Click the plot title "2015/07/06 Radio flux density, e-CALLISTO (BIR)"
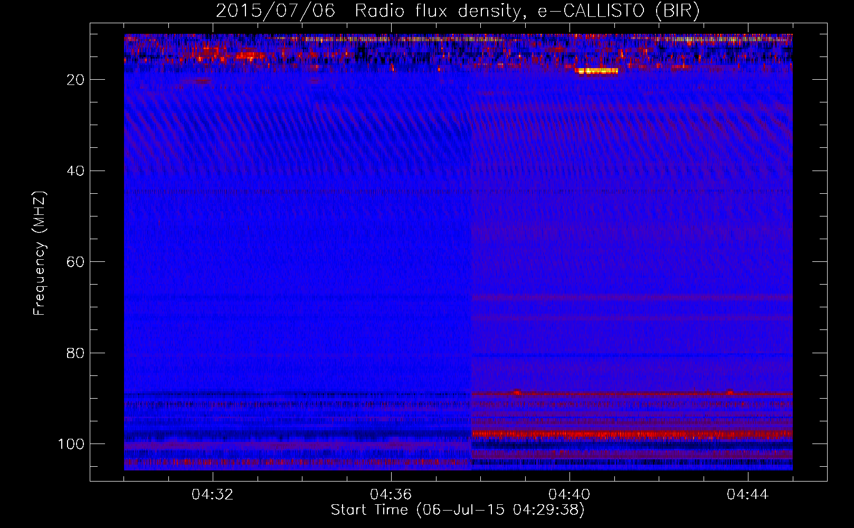Image resolution: width=854 pixels, height=528 pixels. click(458, 11)
